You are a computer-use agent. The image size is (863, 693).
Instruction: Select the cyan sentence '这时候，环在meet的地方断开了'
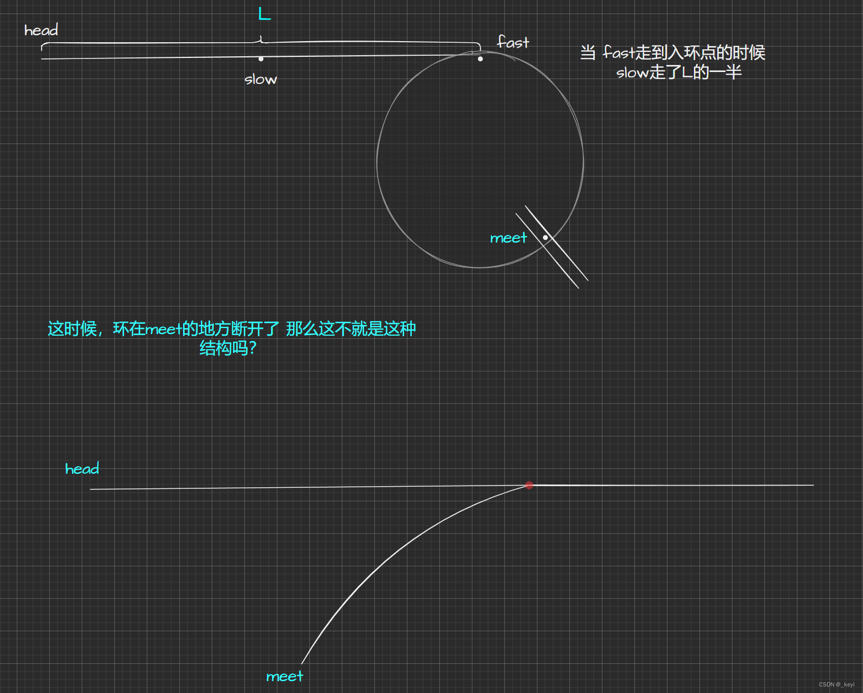(164, 329)
